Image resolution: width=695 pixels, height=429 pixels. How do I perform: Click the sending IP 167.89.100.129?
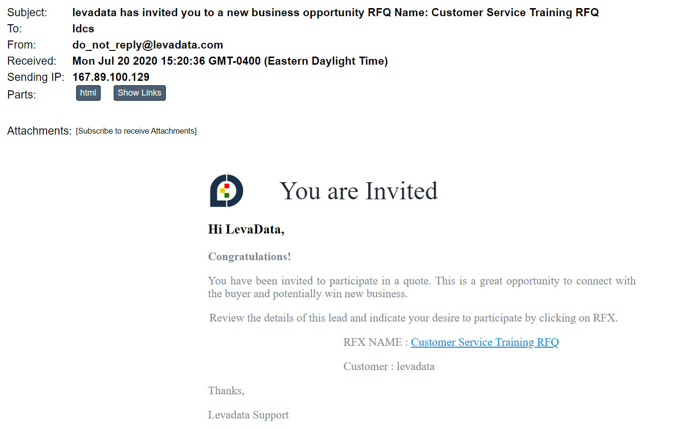tap(111, 77)
